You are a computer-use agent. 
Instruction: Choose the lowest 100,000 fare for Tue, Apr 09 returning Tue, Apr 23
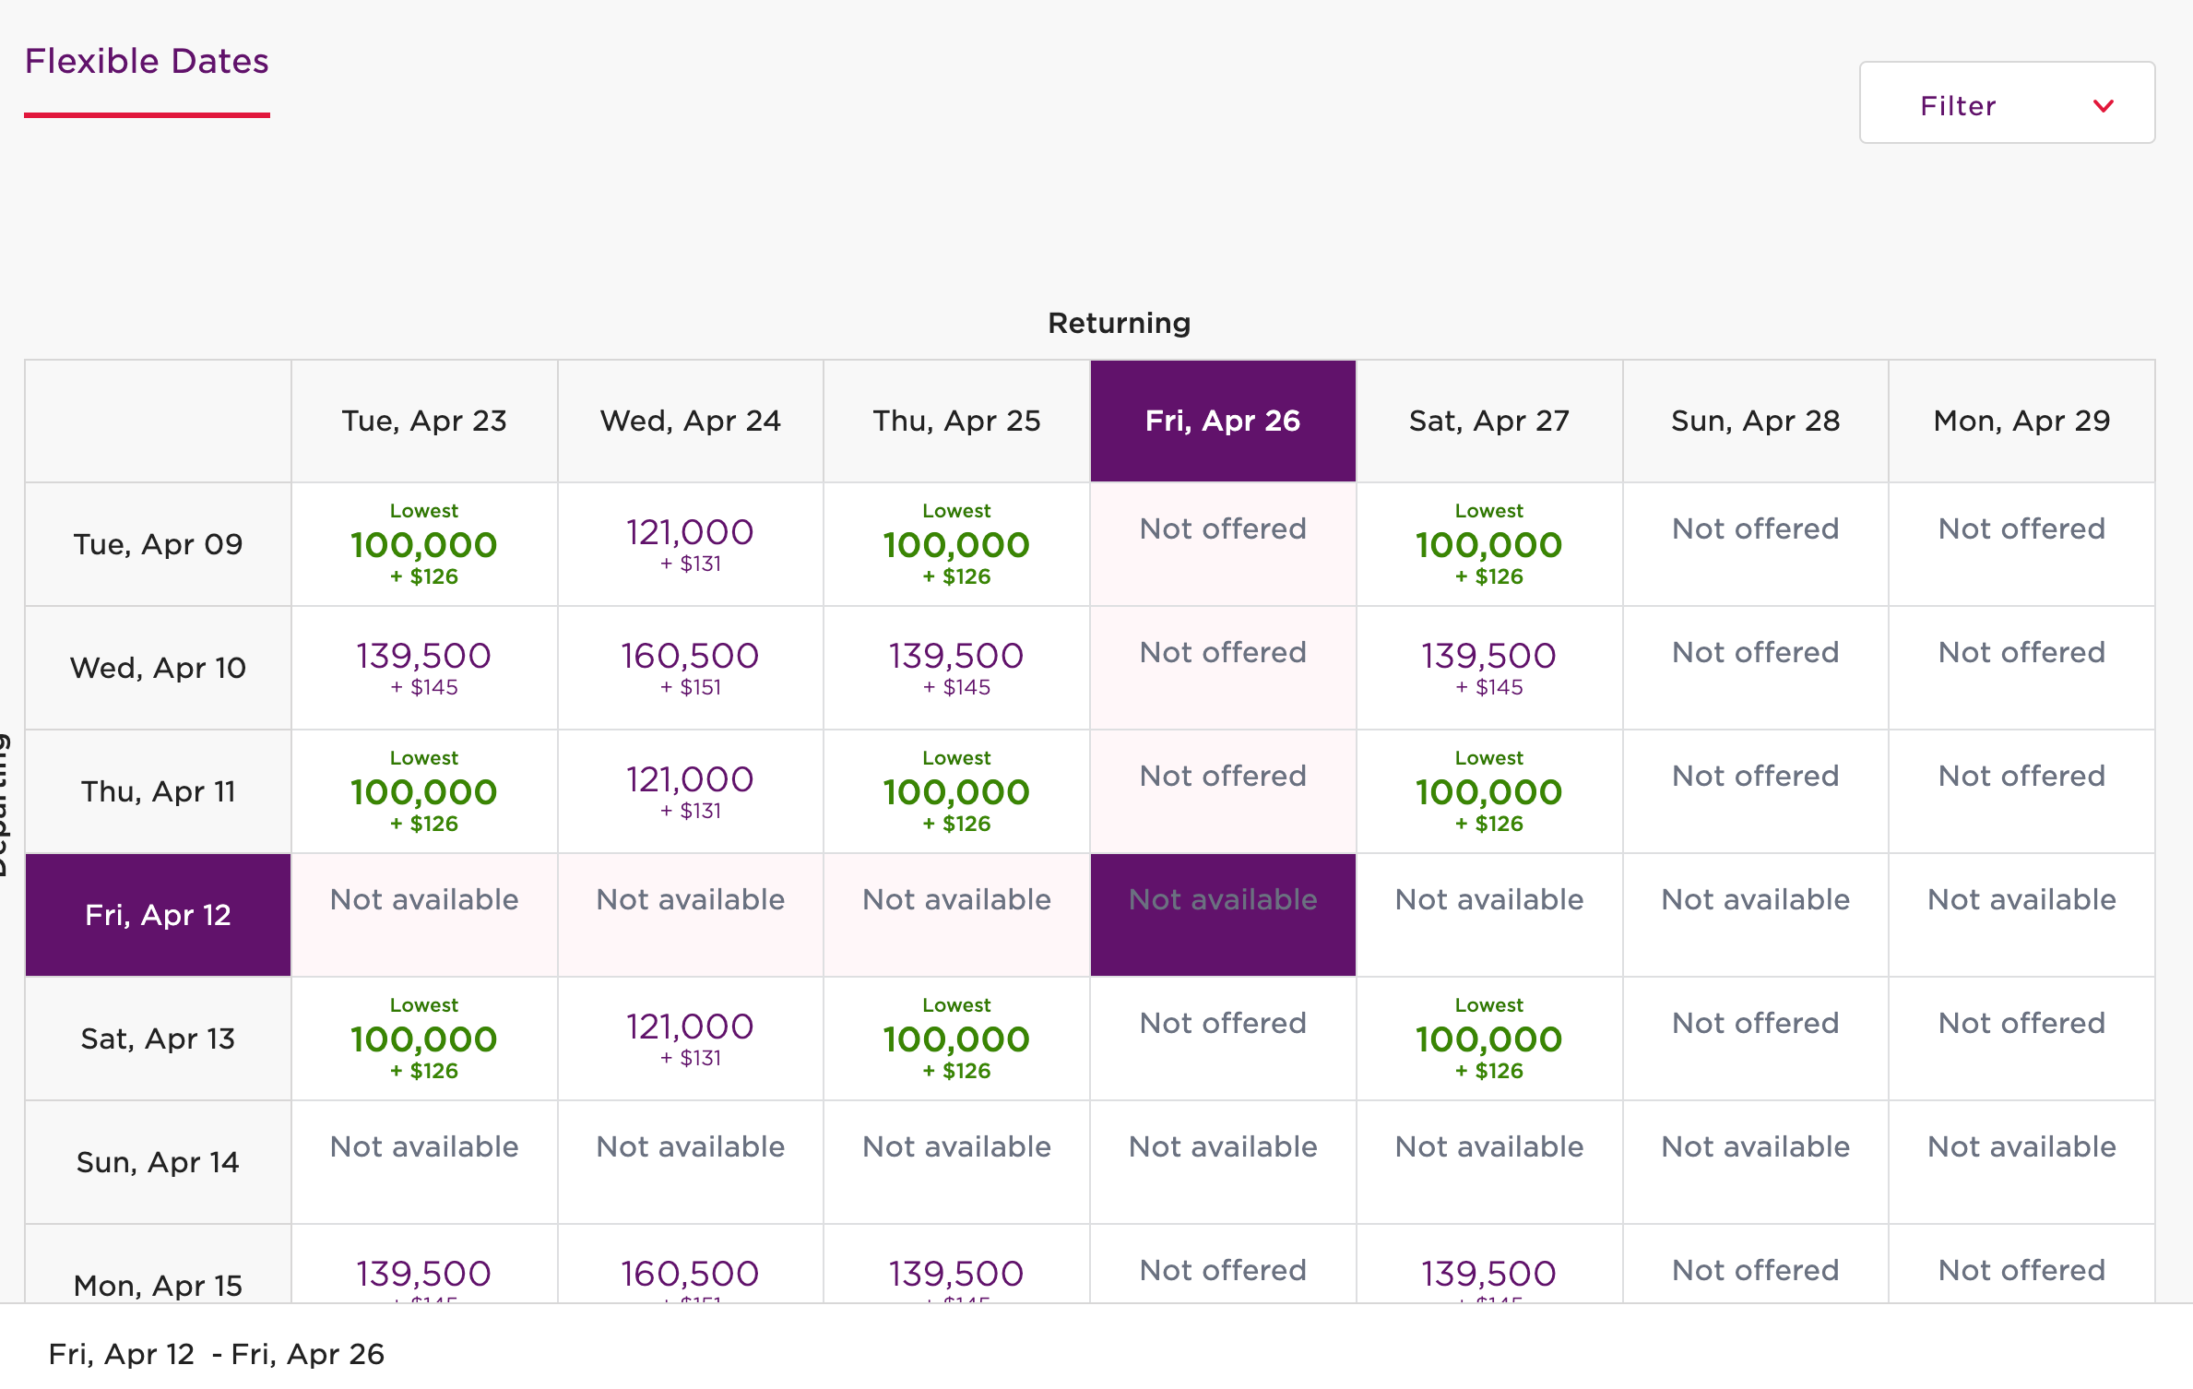424,544
